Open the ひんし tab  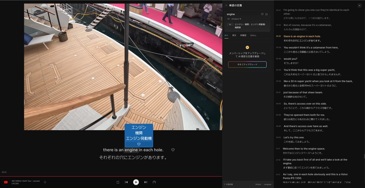pos(253,35)
